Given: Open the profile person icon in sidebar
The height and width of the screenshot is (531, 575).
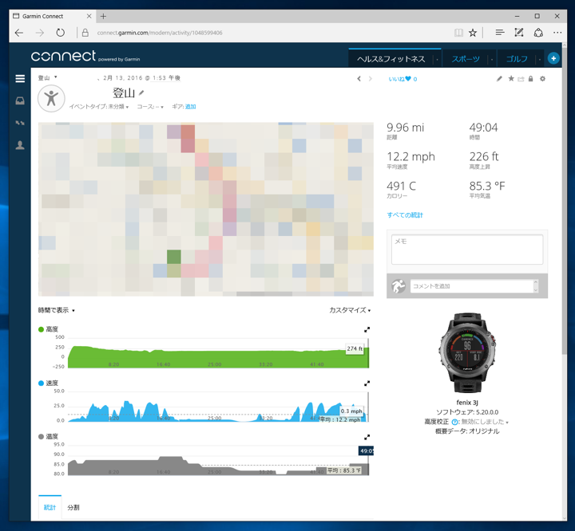Looking at the screenshot, I should pyautogui.click(x=20, y=145).
